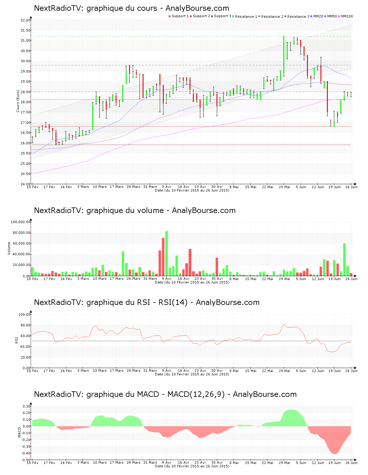The width and height of the screenshot is (368, 475).
Task: Click the Support 1 legend color square
Action: pos(170,16)
